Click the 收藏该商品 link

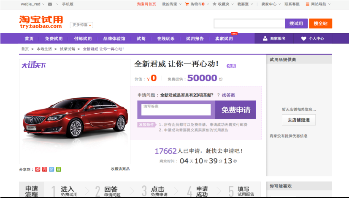120,169
